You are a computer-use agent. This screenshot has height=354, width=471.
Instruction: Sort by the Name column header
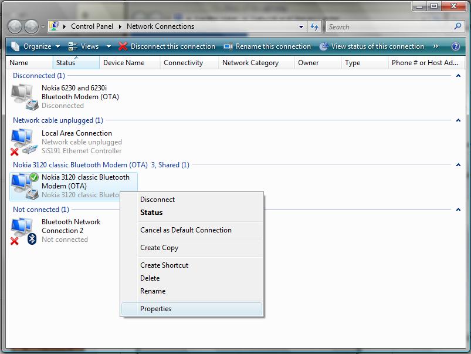(x=29, y=63)
